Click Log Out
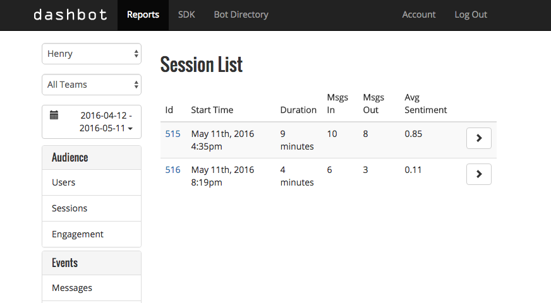This screenshot has width=551, height=303. (471, 15)
